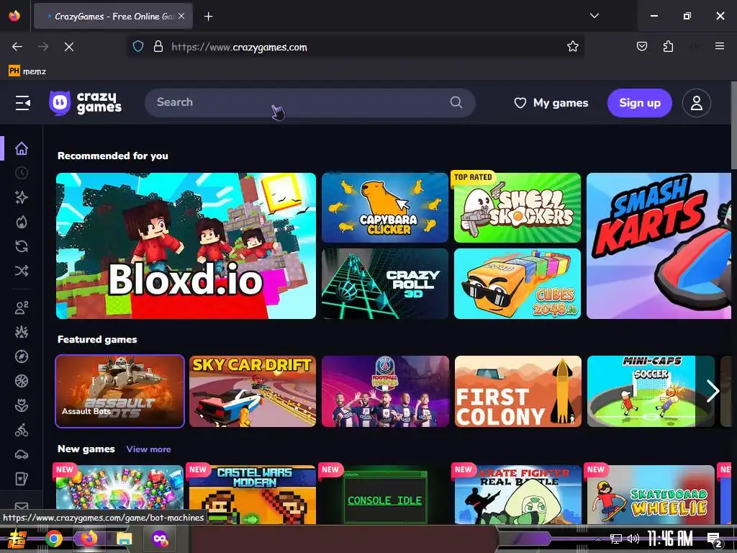Click the taskbar clock 11:46 AM
The image size is (737, 553).
670,539
